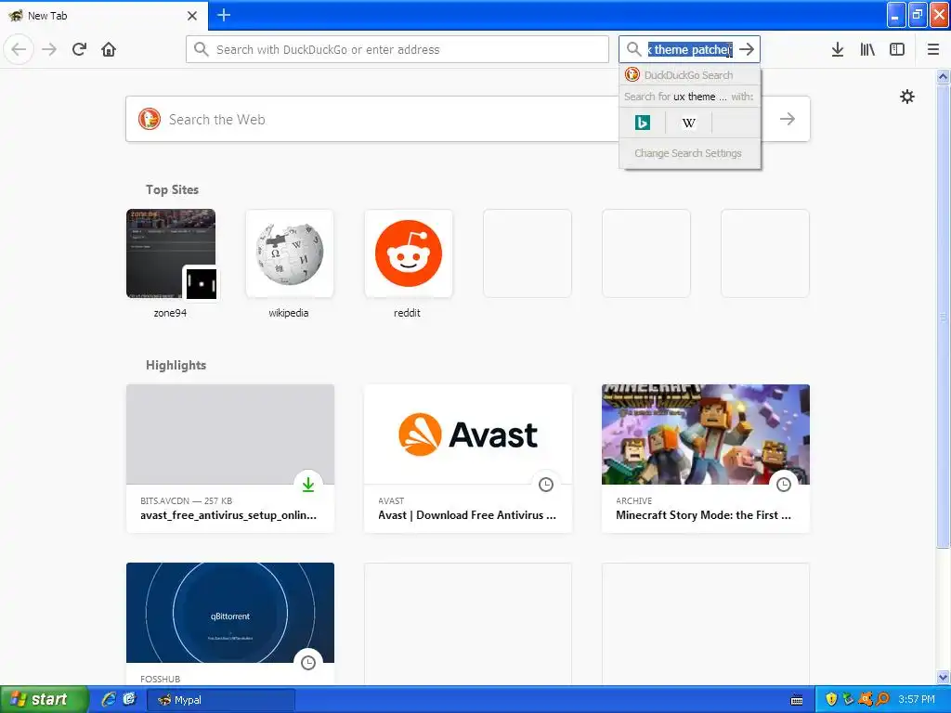Open the Windows start menu
The width and height of the screenshot is (951, 713).
click(44, 700)
